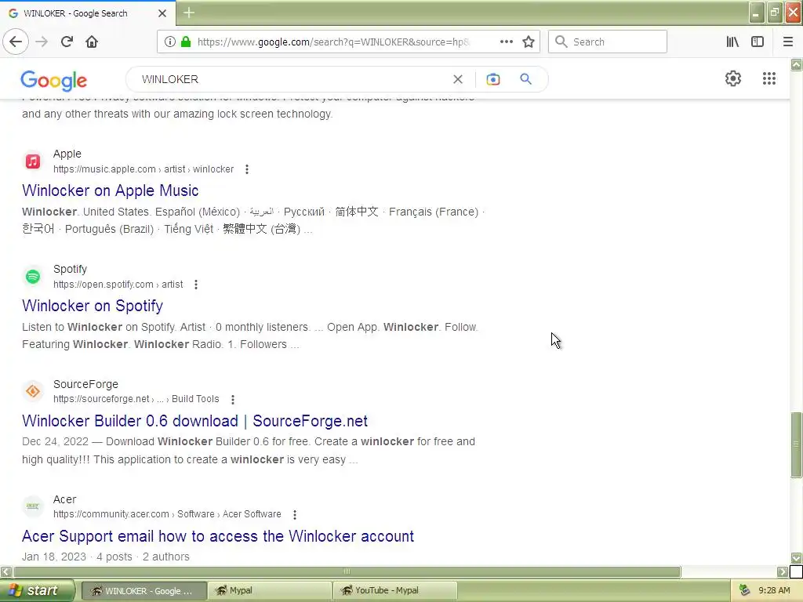Show site information icon in address bar

170,42
